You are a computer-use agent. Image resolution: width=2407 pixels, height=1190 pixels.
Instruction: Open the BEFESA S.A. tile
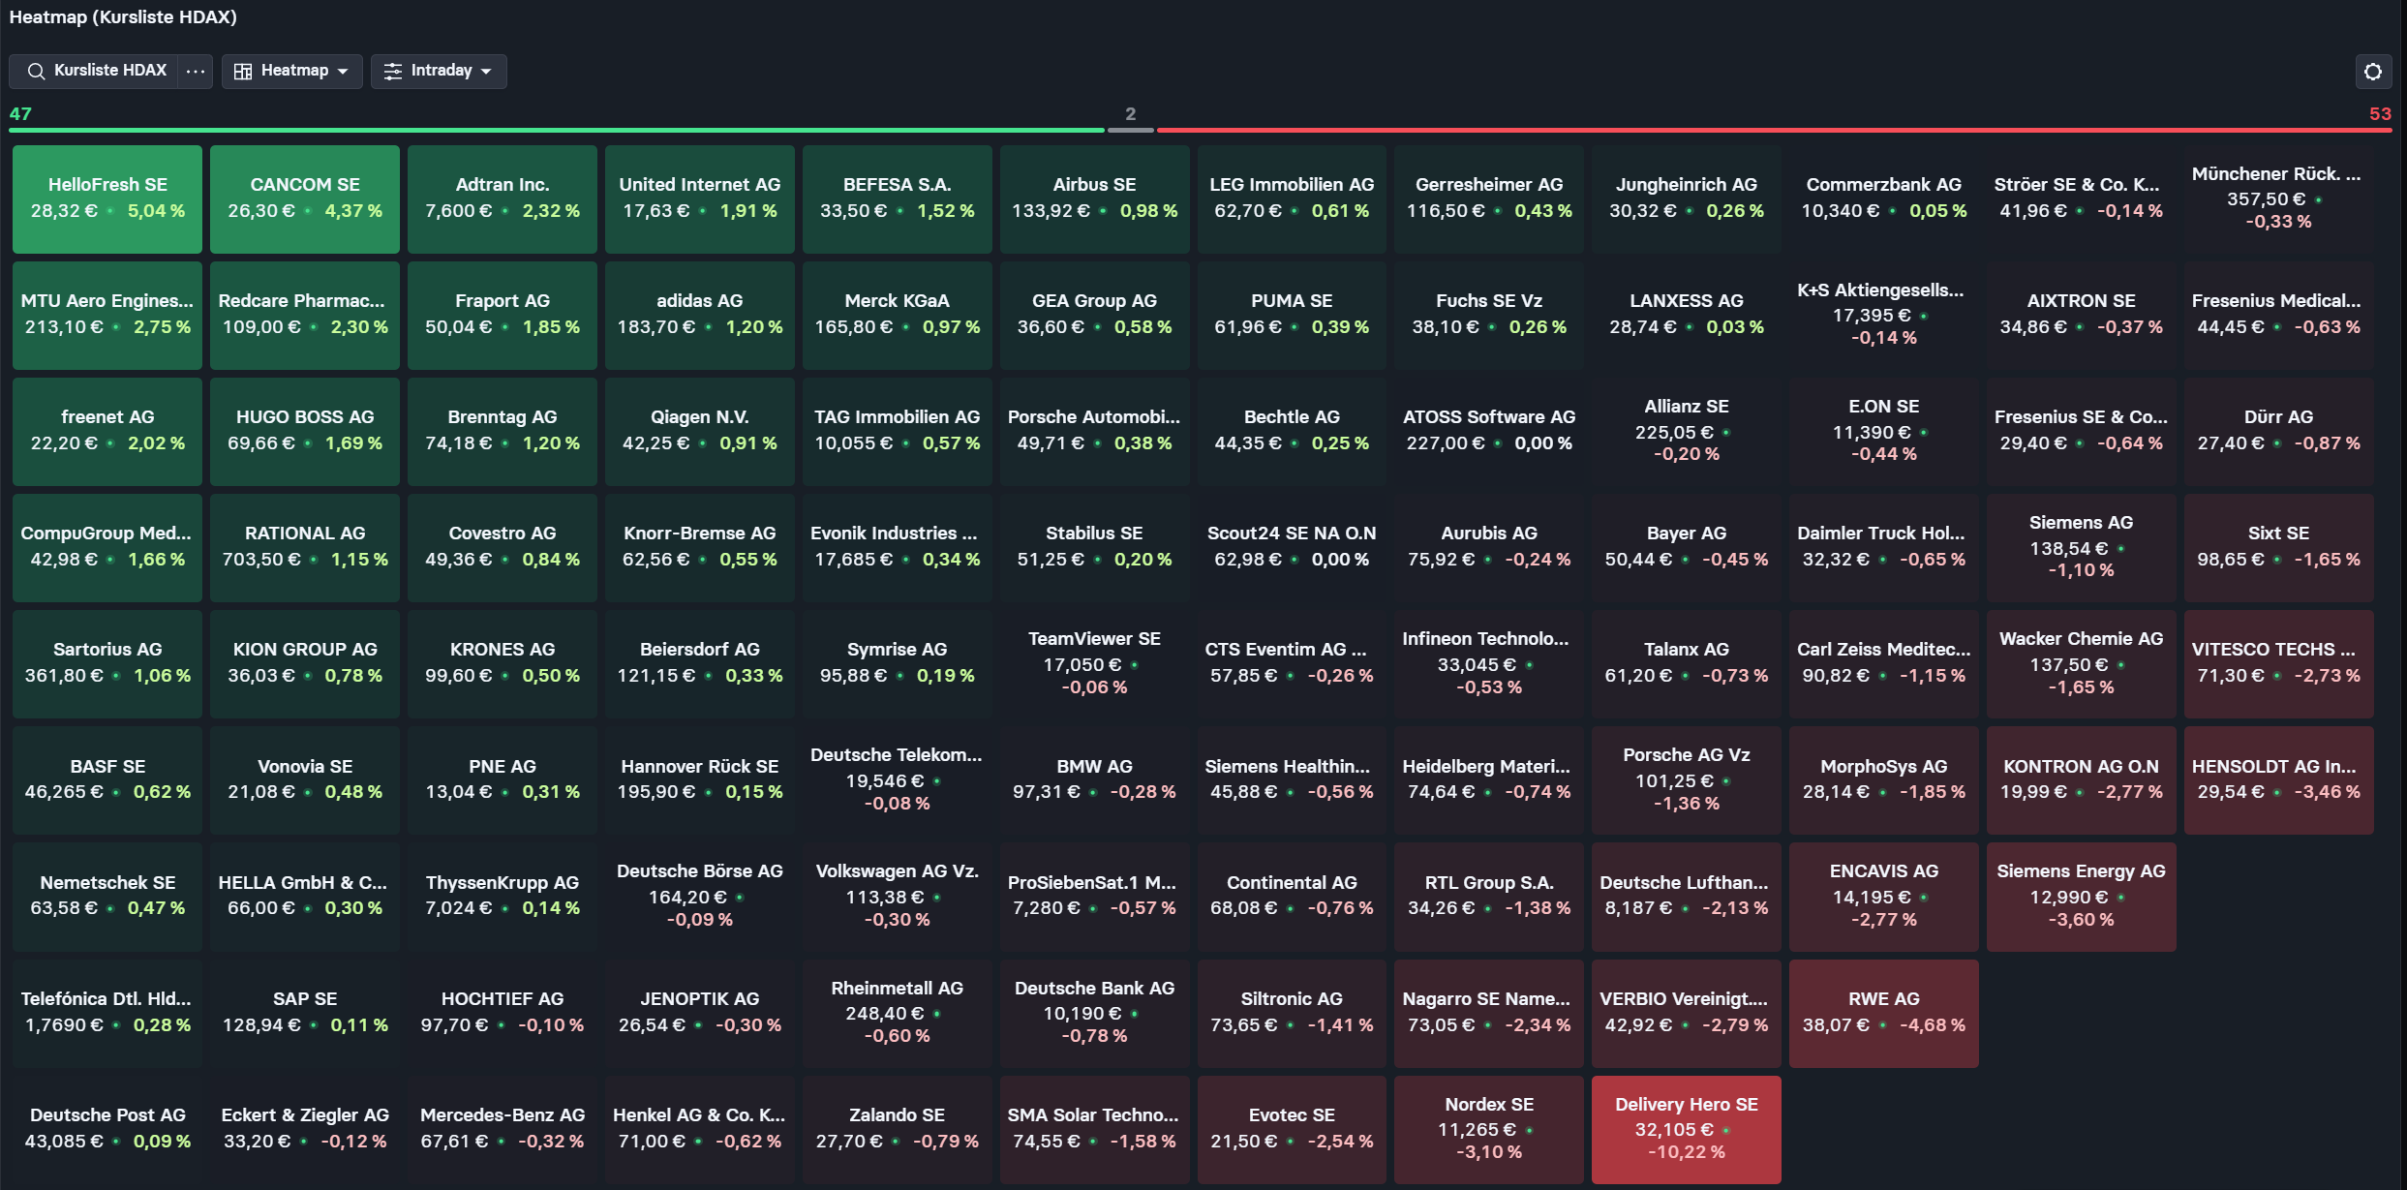898,198
